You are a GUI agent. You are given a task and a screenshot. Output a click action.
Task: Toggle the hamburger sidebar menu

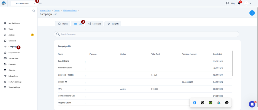[x=40, y=3]
